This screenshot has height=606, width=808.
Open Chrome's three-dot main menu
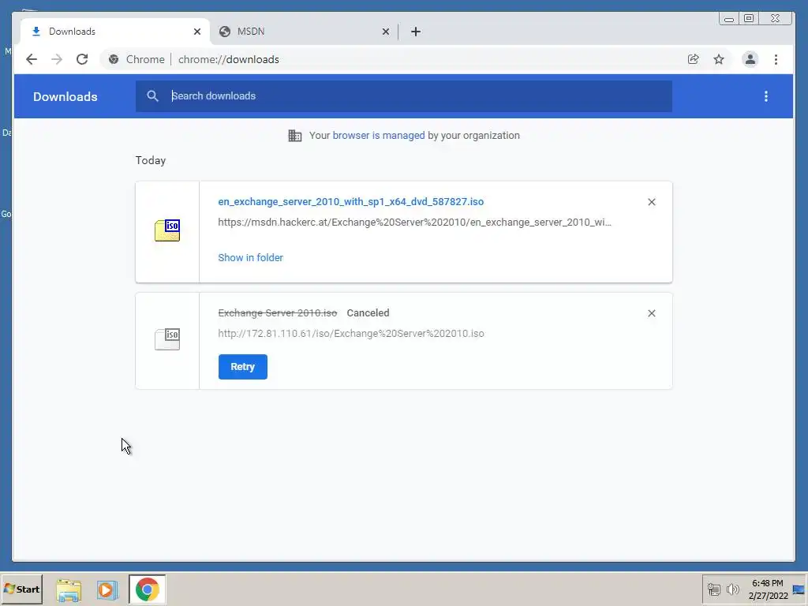(776, 59)
